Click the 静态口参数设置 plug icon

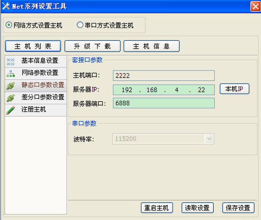[11, 86]
